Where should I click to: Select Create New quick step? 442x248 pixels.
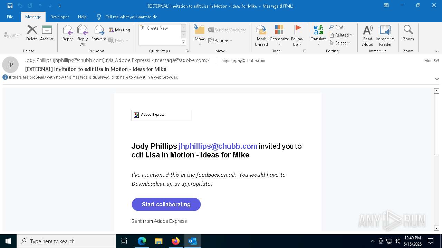tap(160, 28)
